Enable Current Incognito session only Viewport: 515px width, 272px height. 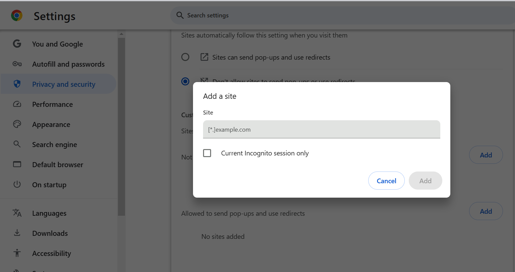pyautogui.click(x=207, y=153)
